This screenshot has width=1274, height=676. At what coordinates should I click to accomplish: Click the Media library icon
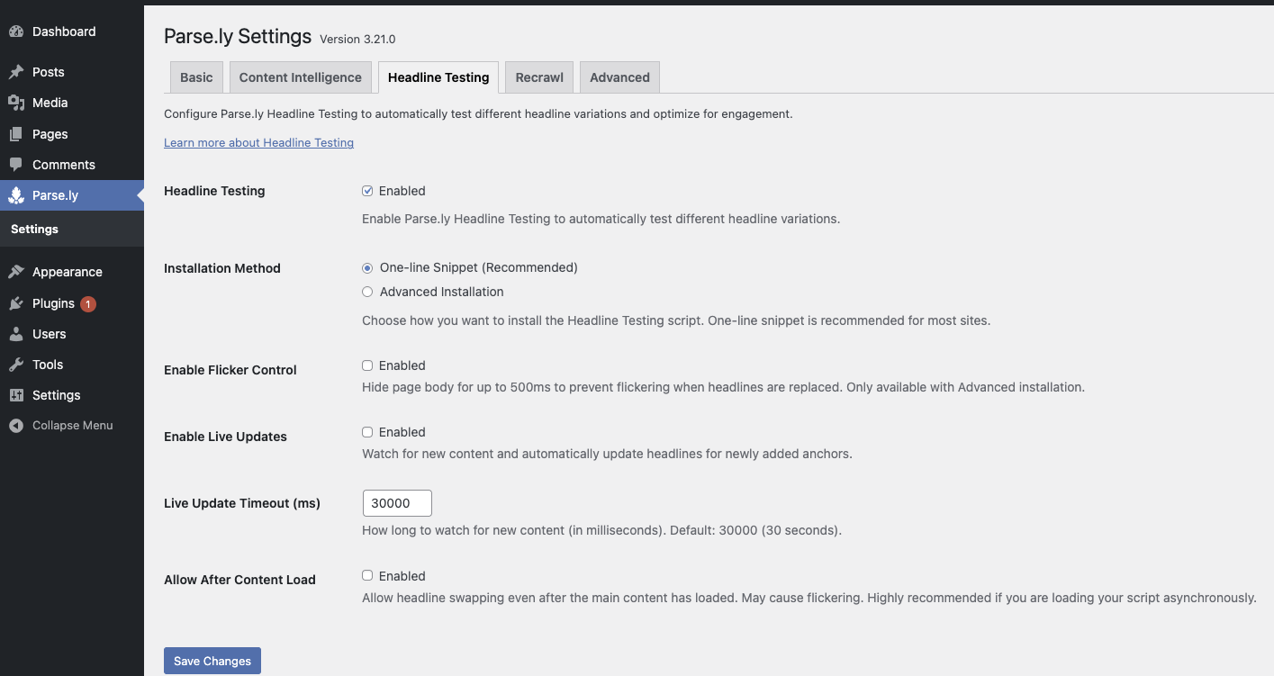click(16, 103)
